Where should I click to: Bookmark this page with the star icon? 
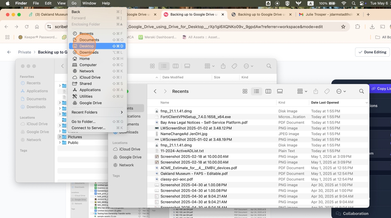tap(343, 27)
